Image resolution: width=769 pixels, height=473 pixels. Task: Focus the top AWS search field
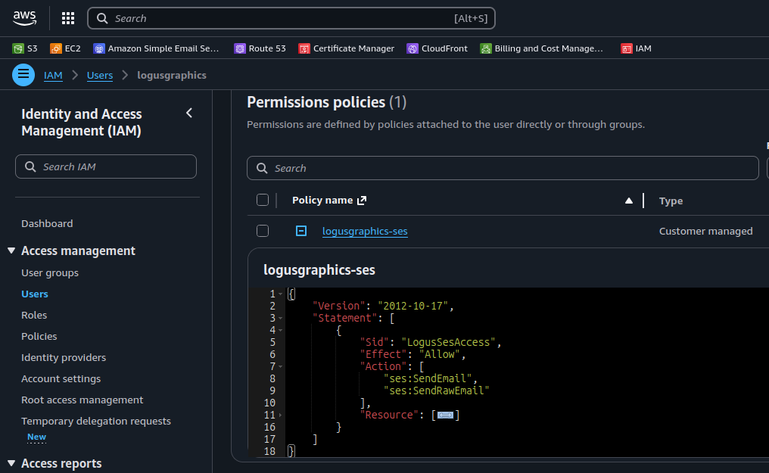(291, 19)
